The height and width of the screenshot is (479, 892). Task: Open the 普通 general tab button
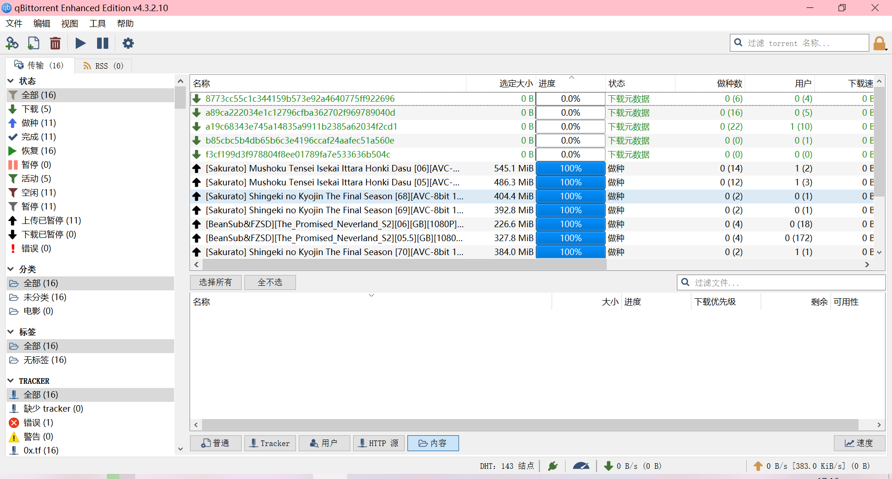point(216,443)
